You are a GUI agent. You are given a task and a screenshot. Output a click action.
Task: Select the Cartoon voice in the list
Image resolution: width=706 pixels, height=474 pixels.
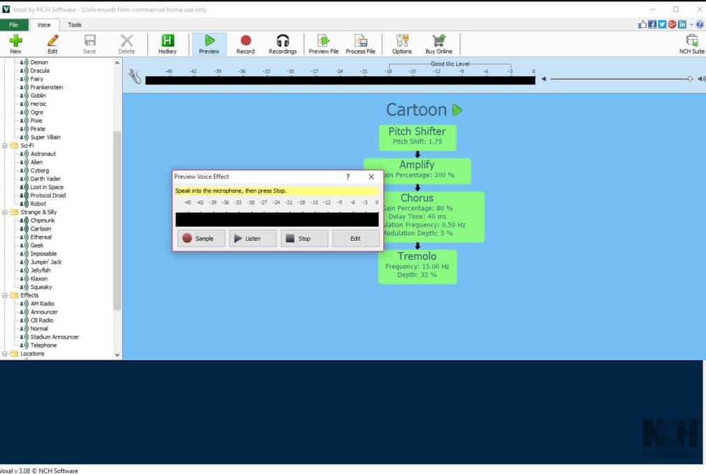pyautogui.click(x=41, y=229)
